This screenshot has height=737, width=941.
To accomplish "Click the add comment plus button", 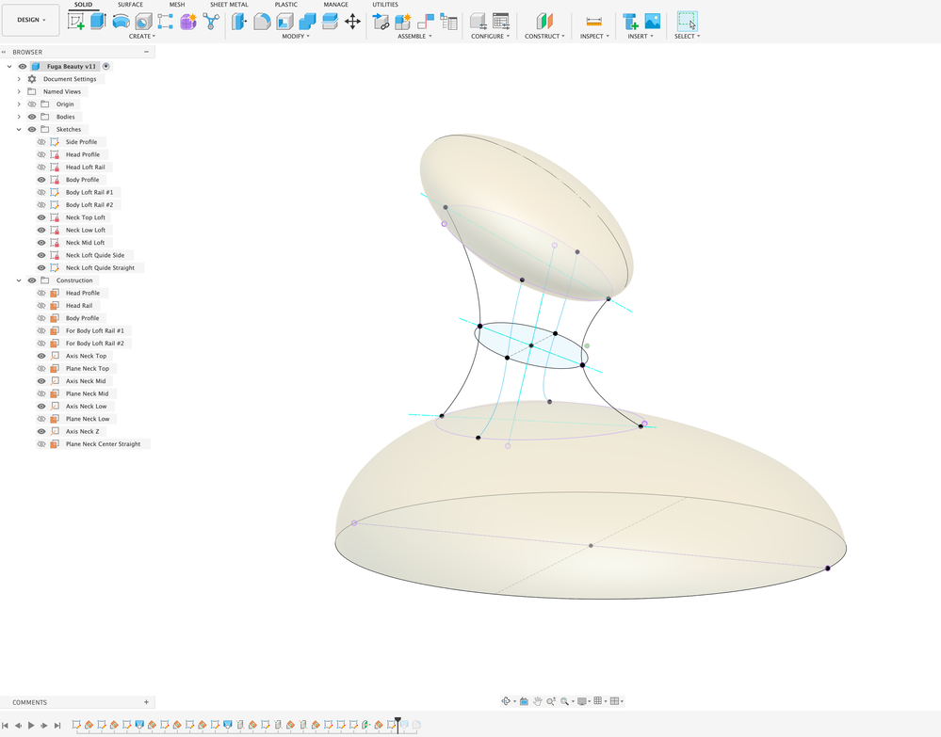I will [x=146, y=702].
